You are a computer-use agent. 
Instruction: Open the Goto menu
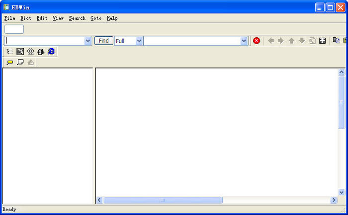[96, 18]
